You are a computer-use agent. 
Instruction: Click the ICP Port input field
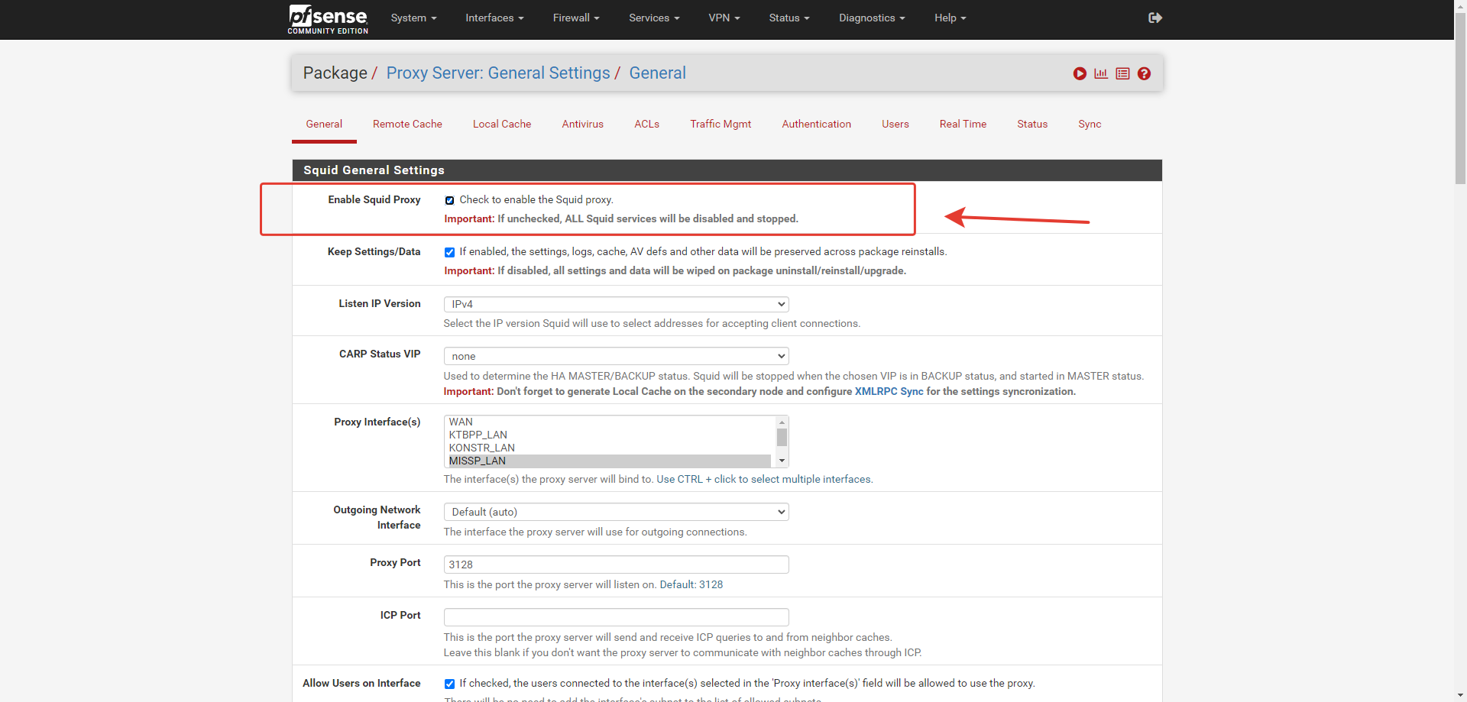tap(616, 617)
